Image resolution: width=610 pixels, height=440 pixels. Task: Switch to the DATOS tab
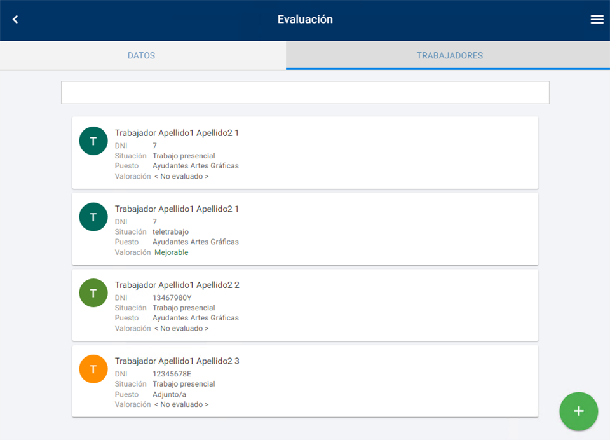click(x=142, y=56)
